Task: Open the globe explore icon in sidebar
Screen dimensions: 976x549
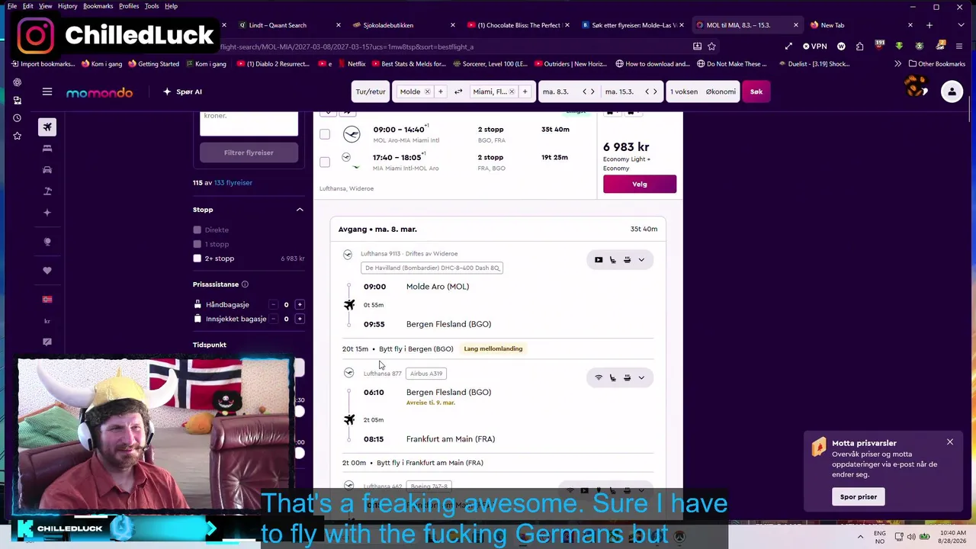Action: 47,242
